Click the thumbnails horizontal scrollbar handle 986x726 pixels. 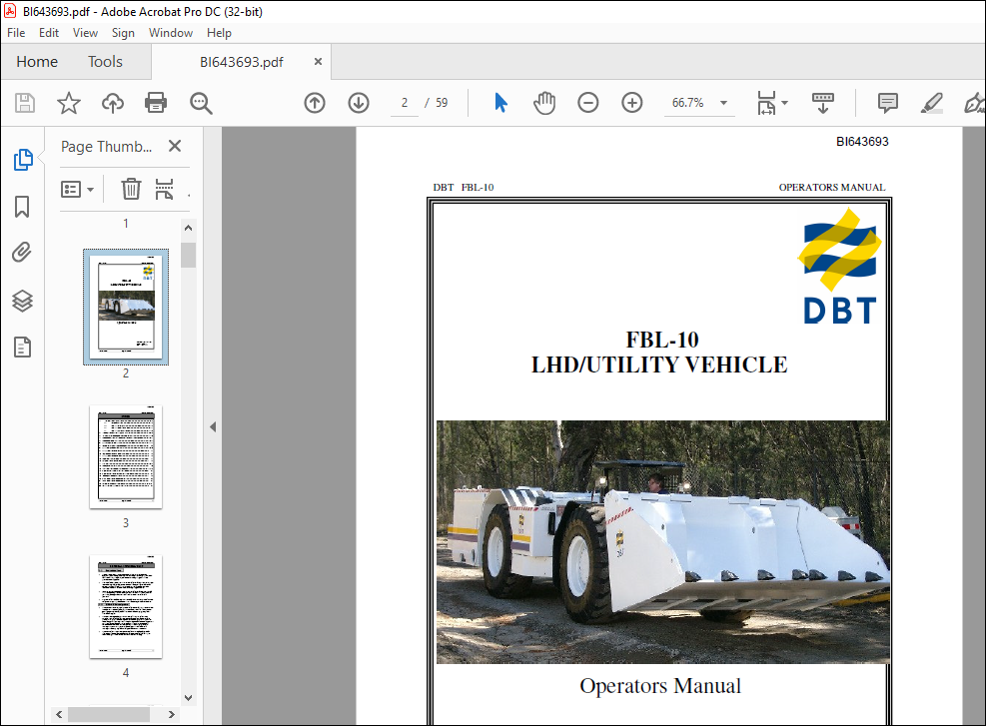[109, 715]
